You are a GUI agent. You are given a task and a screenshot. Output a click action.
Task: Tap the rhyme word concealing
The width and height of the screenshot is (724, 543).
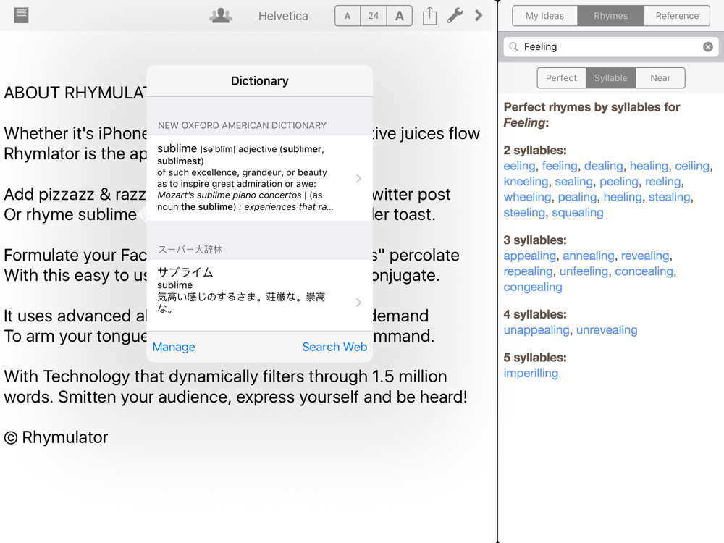644,271
